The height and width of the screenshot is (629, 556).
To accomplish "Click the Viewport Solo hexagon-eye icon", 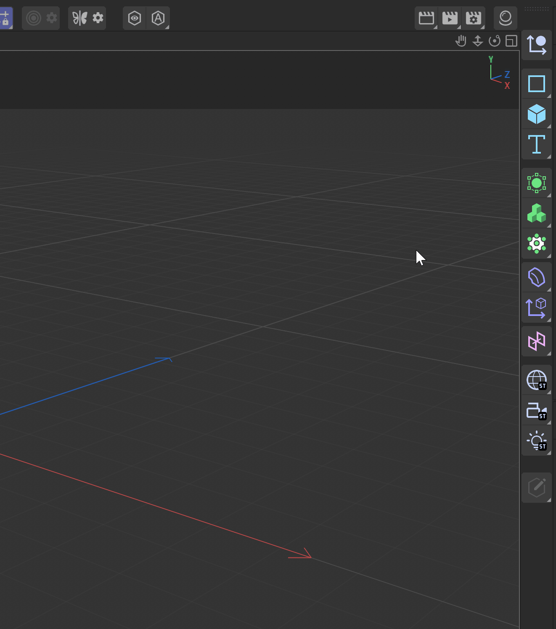I will (x=135, y=18).
